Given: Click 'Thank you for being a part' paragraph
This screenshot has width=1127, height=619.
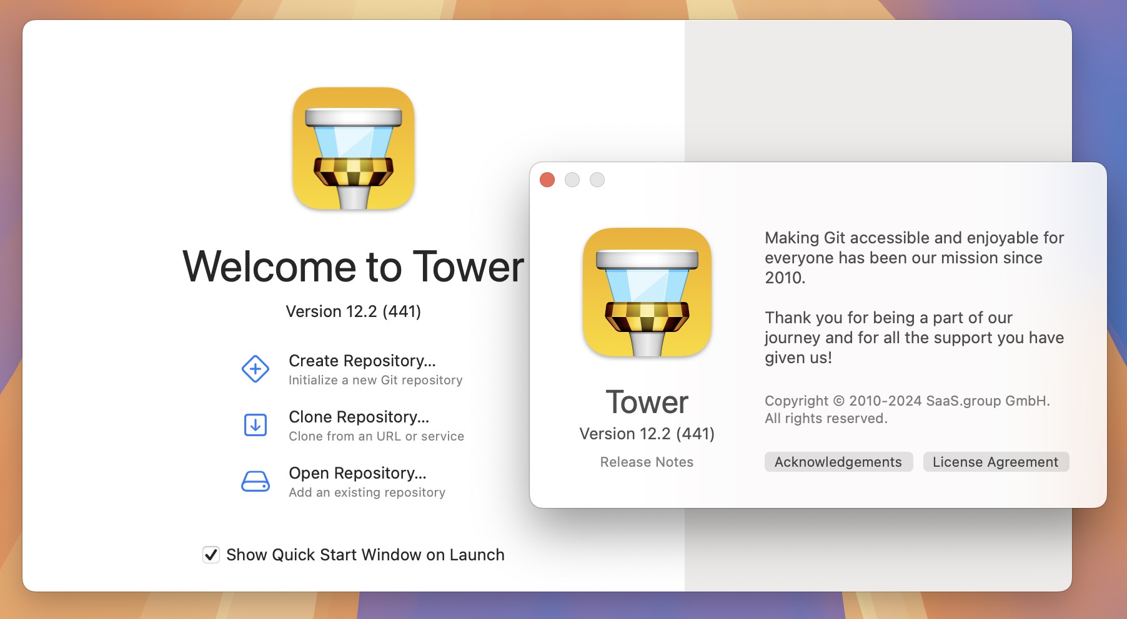Looking at the screenshot, I should pos(915,338).
